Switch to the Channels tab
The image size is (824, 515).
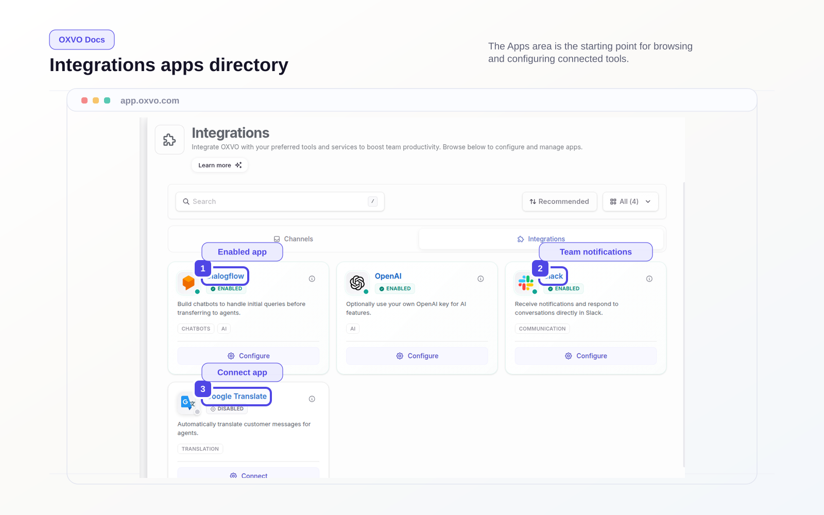(x=294, y=239)
